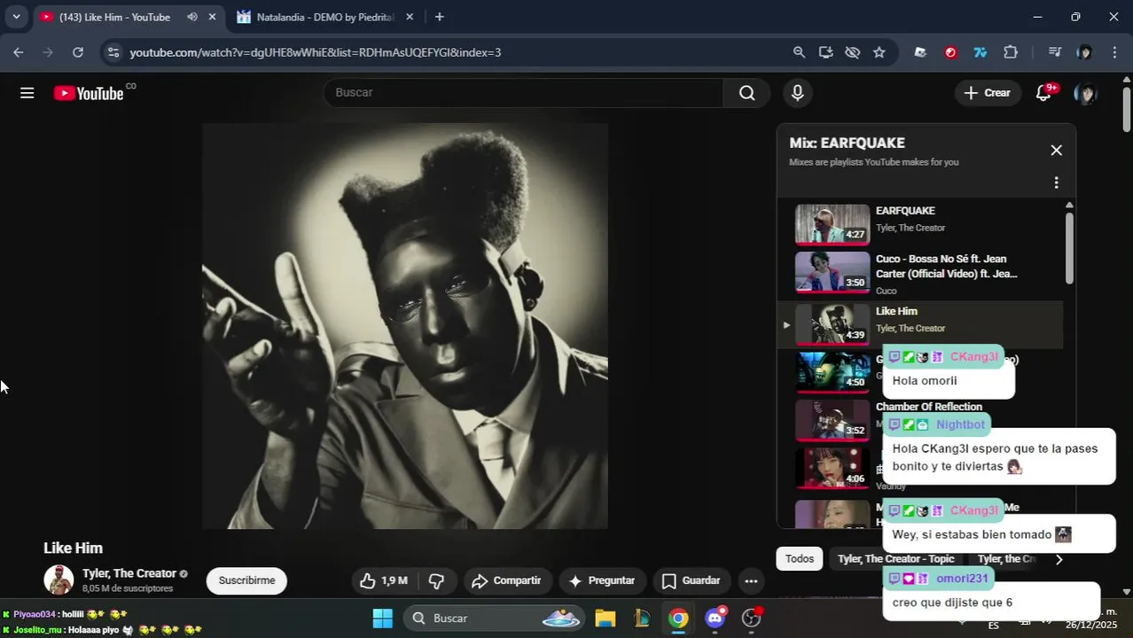1133x638 pixels.
Task: View site information icon in the address bar
Action: tap(113, 52)
